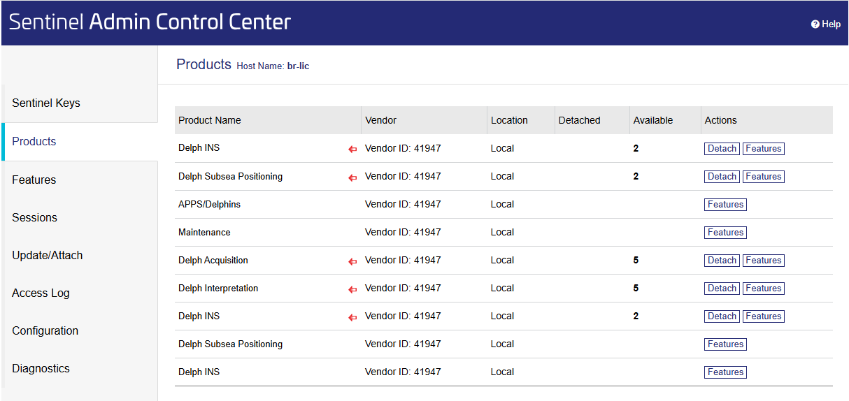Detach the Delph Interpretation product

tap(722, 289)
